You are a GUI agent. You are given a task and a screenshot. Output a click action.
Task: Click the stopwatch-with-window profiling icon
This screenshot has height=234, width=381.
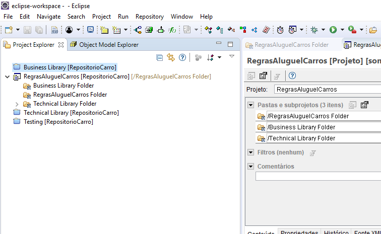click(x=292, y=30)
